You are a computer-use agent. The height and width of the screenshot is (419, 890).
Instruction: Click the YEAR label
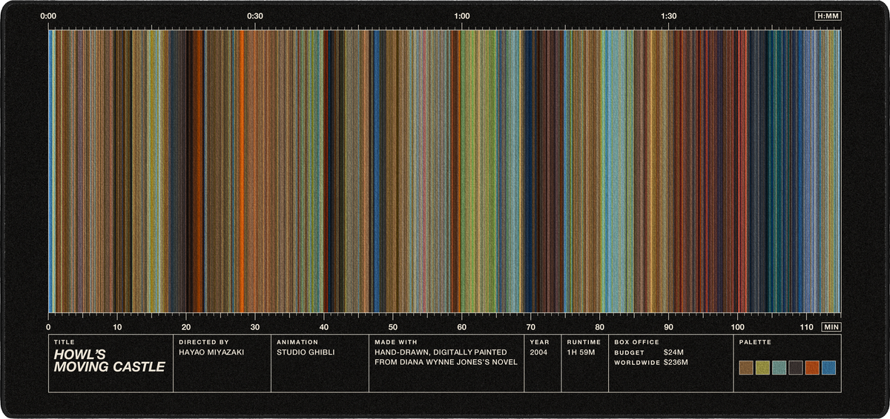coord(539,342)
